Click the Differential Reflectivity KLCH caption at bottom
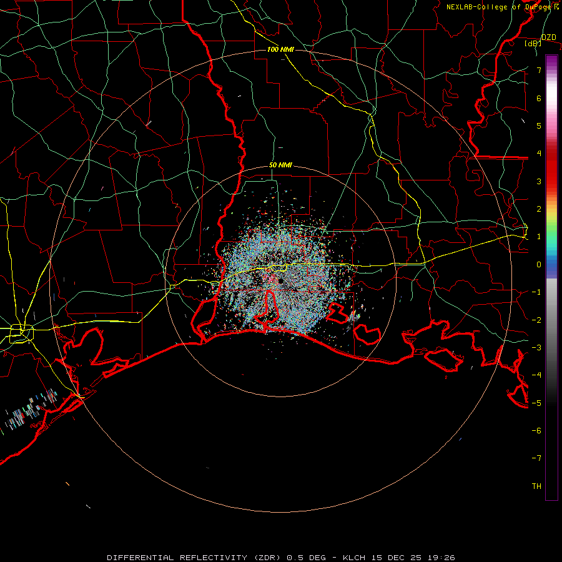Image resolution: width=562 pixels, height=562 pixels. click(281, 558)
